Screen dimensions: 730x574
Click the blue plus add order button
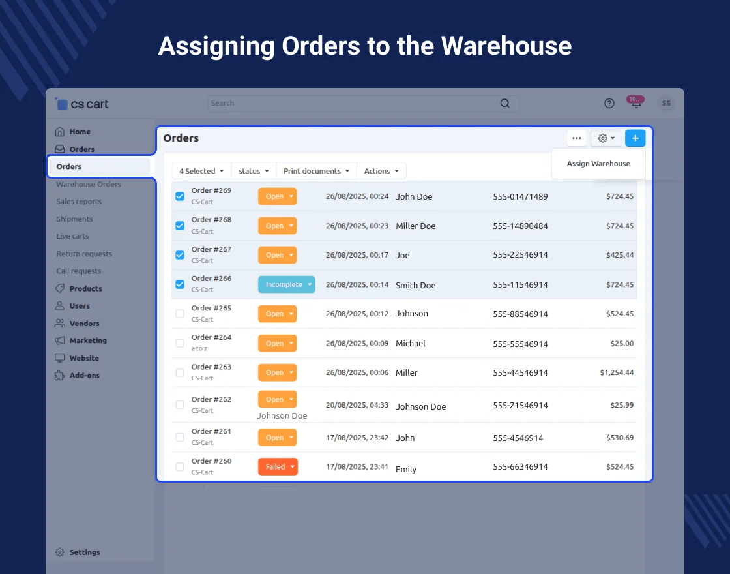(x=635, y=138)
